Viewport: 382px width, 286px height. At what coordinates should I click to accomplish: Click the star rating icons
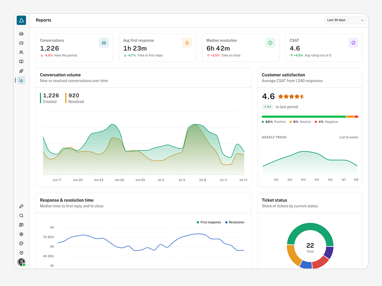pos(291,97)
